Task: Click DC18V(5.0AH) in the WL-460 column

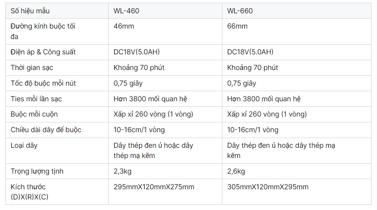Action: coord(137,52)
